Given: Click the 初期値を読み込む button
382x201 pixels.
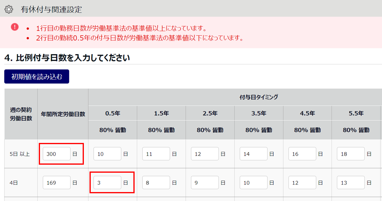Looking at the screenshot, I should tap(37, 77).
